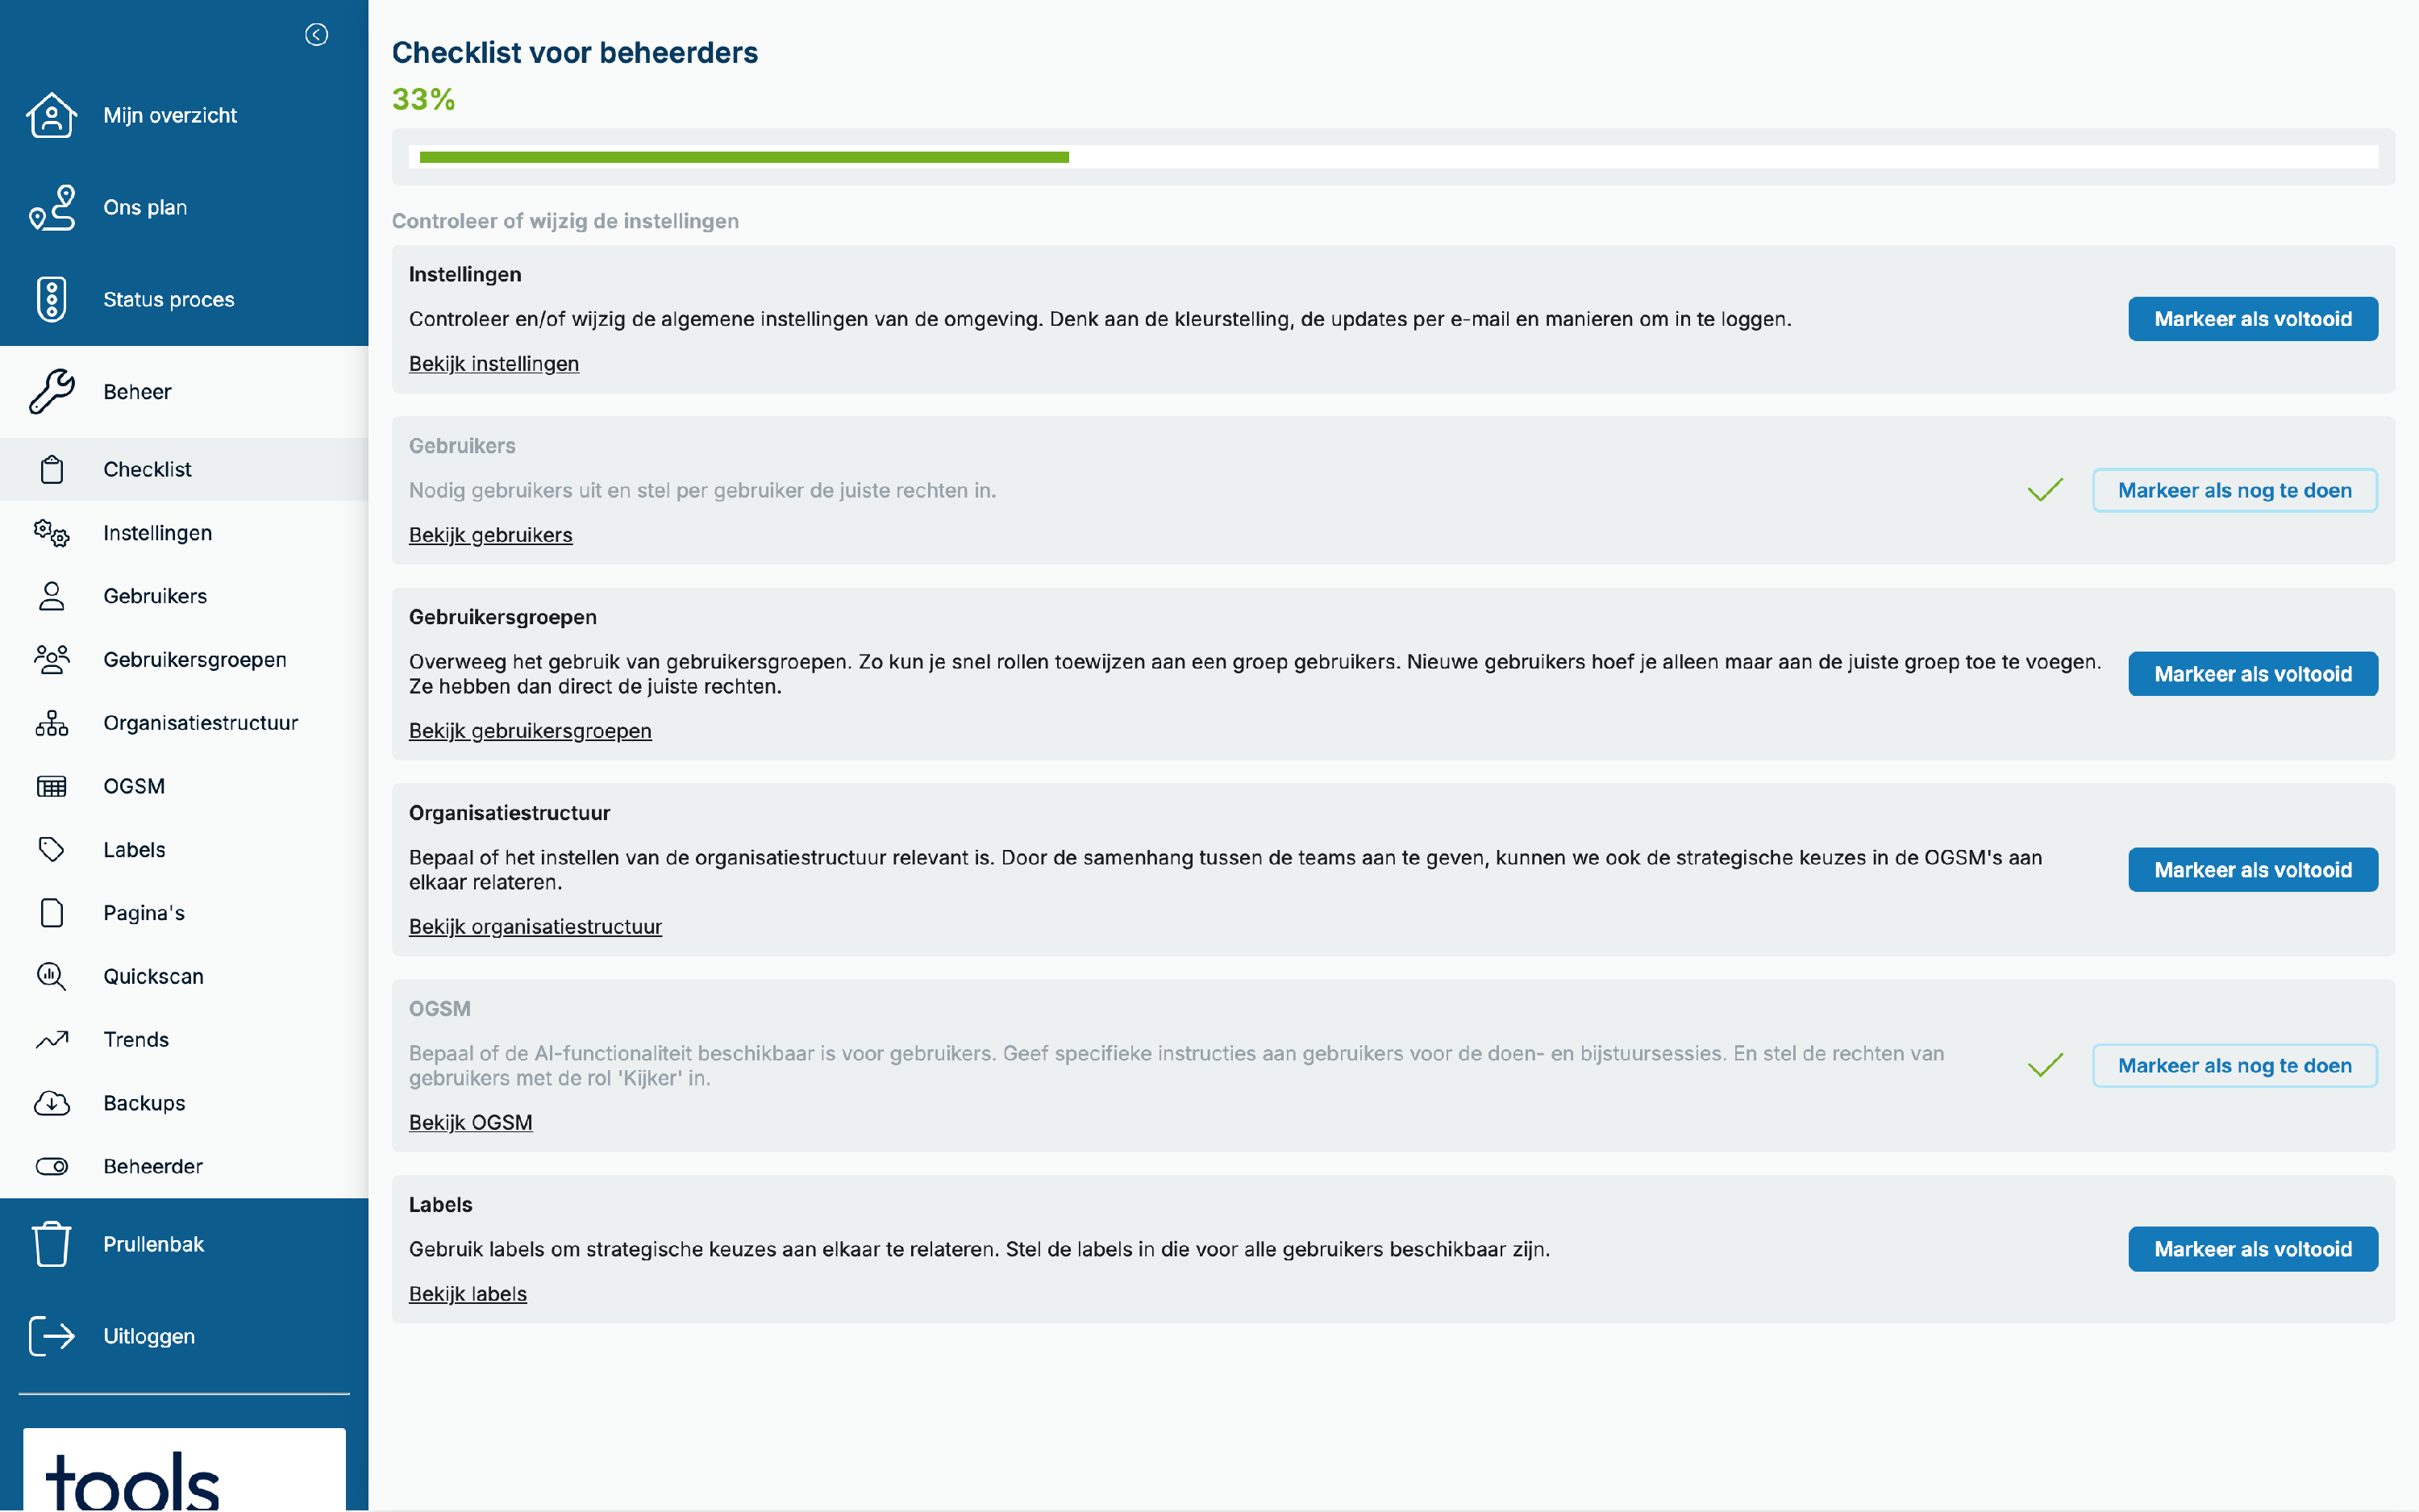Image resolution: width=2419 pixels, height=1512 pixels.
Task: Toggle the Beheerder switch icon
Action: (x=51, y=1166)
